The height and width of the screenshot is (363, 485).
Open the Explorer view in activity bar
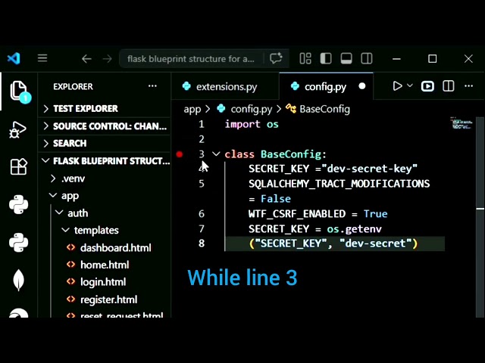click(19, 92)
